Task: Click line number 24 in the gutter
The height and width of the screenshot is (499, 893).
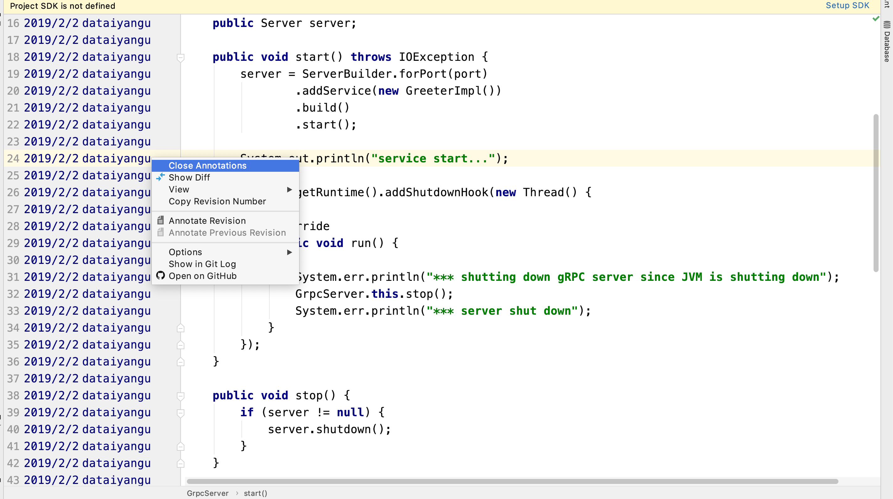Action: 13,159
